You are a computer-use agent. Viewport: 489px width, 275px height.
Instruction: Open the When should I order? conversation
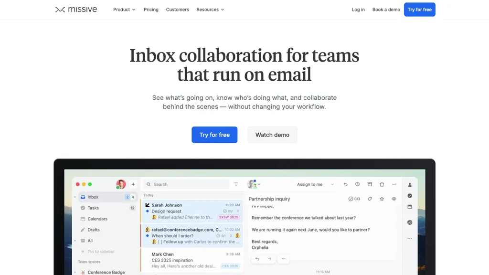[192, 235]
